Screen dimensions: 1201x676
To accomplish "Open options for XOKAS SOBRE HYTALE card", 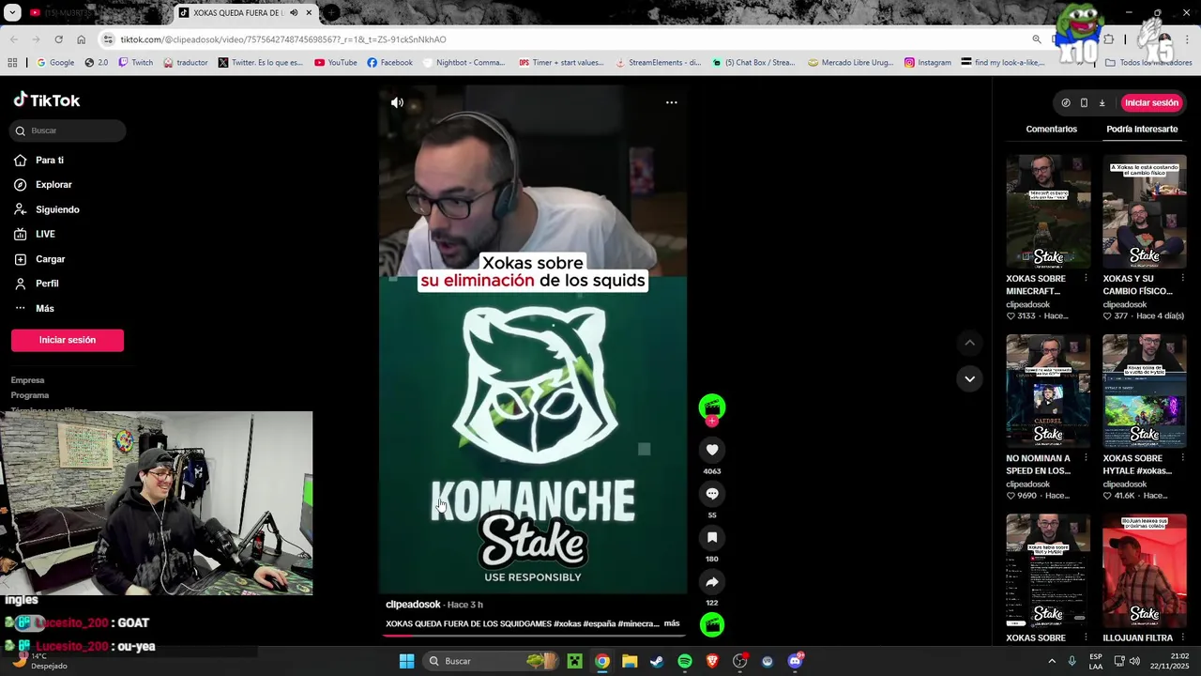I will point(1182,458).
